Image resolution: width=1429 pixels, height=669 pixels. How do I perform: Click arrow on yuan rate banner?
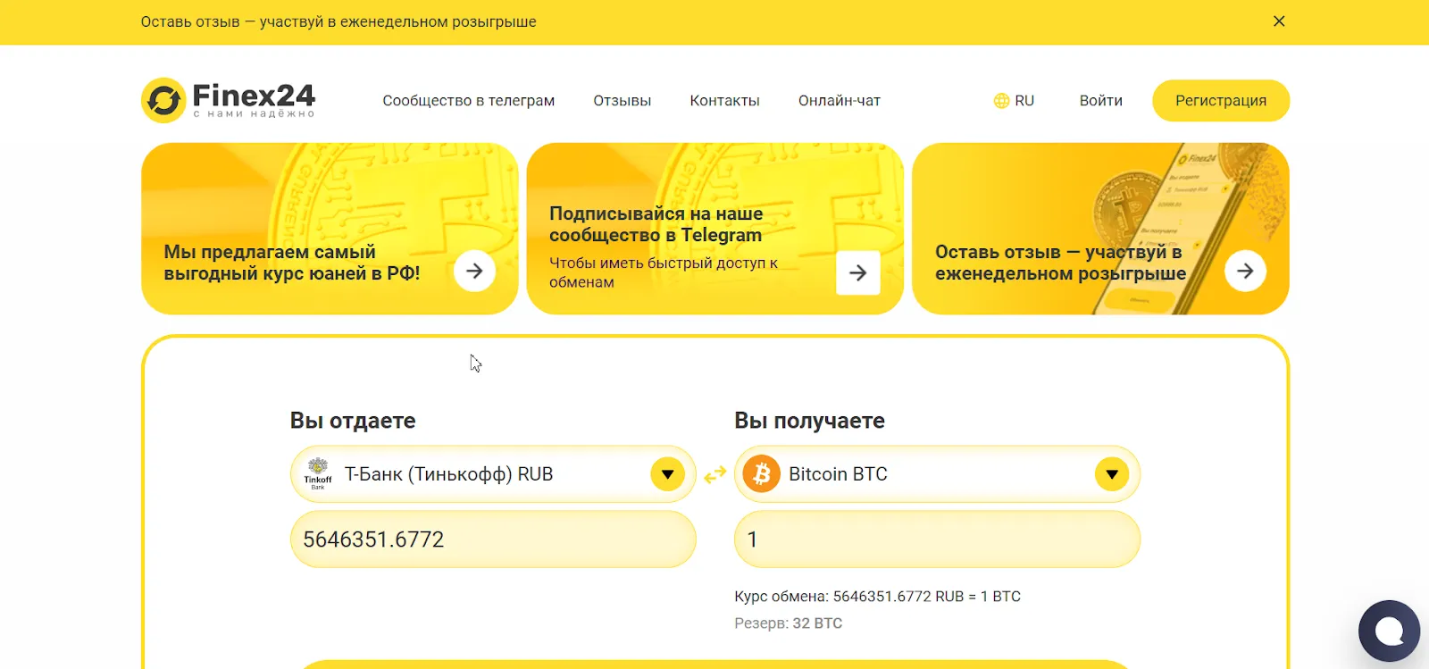point(474,271)
